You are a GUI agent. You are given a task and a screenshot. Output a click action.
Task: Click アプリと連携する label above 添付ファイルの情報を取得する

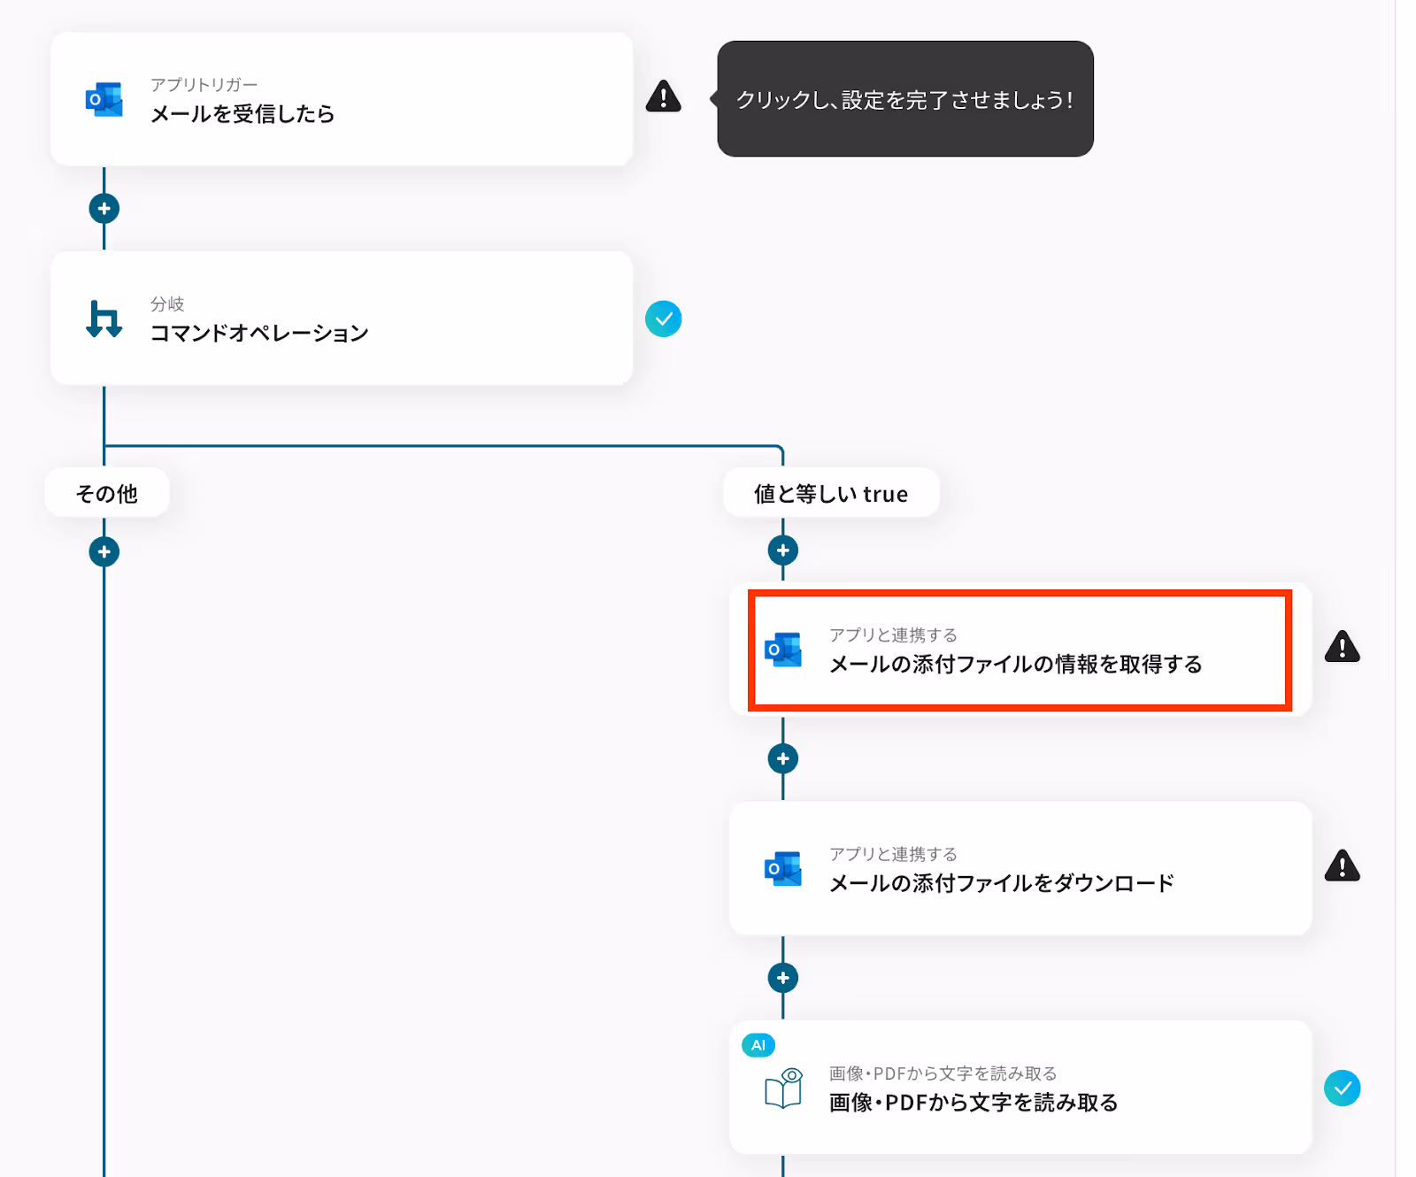click(x=893, y=635)
